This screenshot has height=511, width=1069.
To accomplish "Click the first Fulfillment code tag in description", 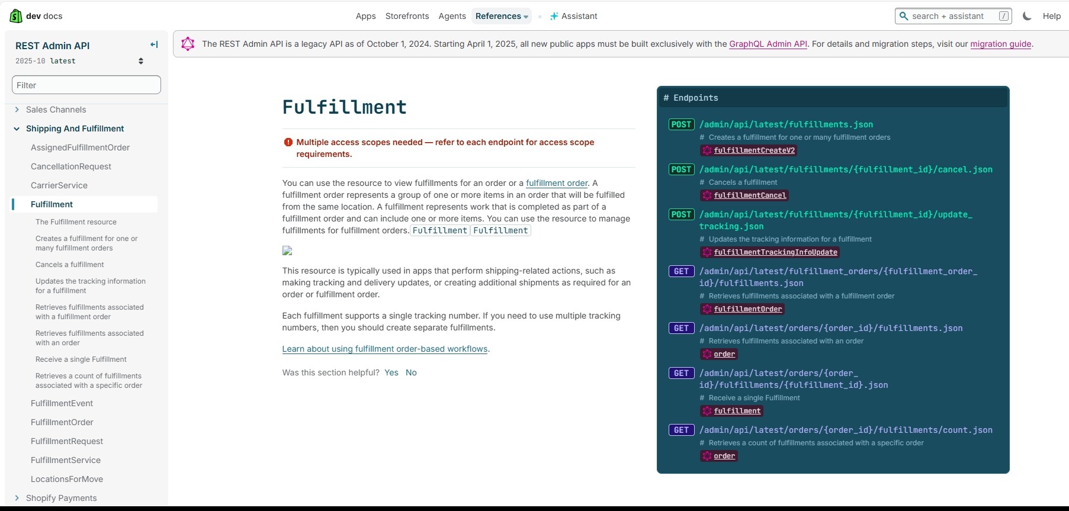I will 440,230.
